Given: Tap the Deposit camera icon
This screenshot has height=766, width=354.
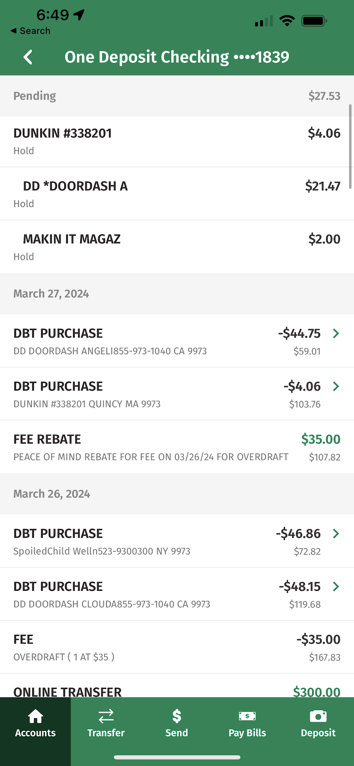Looking at the screenshot, I should 318,717.
